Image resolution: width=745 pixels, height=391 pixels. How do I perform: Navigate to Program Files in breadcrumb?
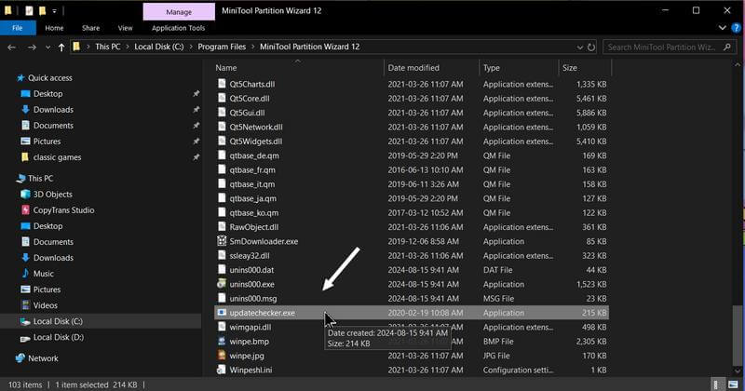(222, 47)
